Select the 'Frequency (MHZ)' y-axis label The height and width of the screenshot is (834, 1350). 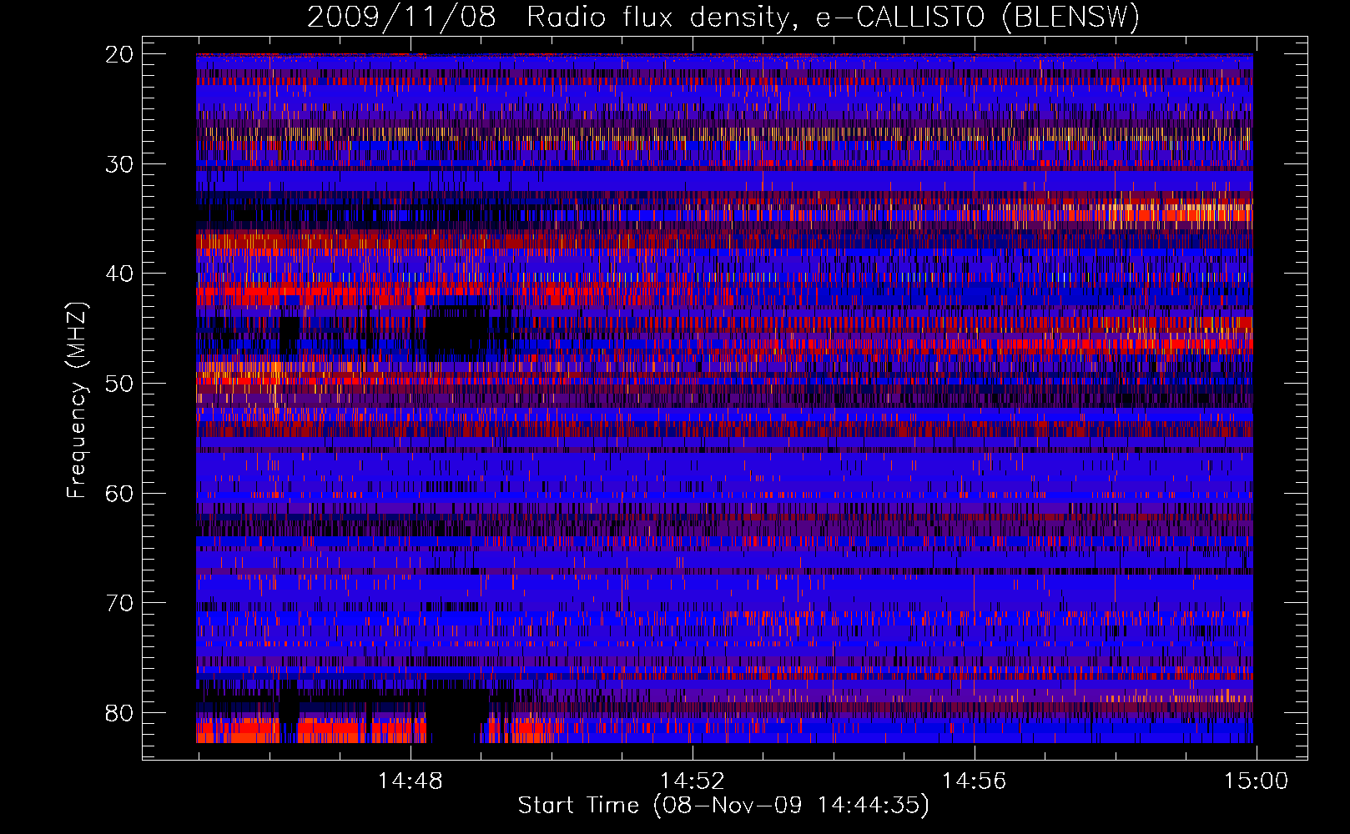click(77, 399)
